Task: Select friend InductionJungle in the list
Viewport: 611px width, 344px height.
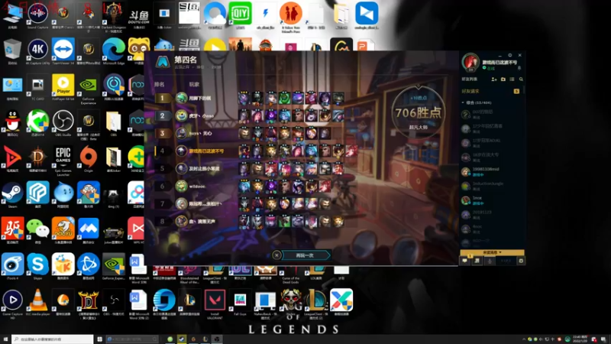Action: (491, 186)
